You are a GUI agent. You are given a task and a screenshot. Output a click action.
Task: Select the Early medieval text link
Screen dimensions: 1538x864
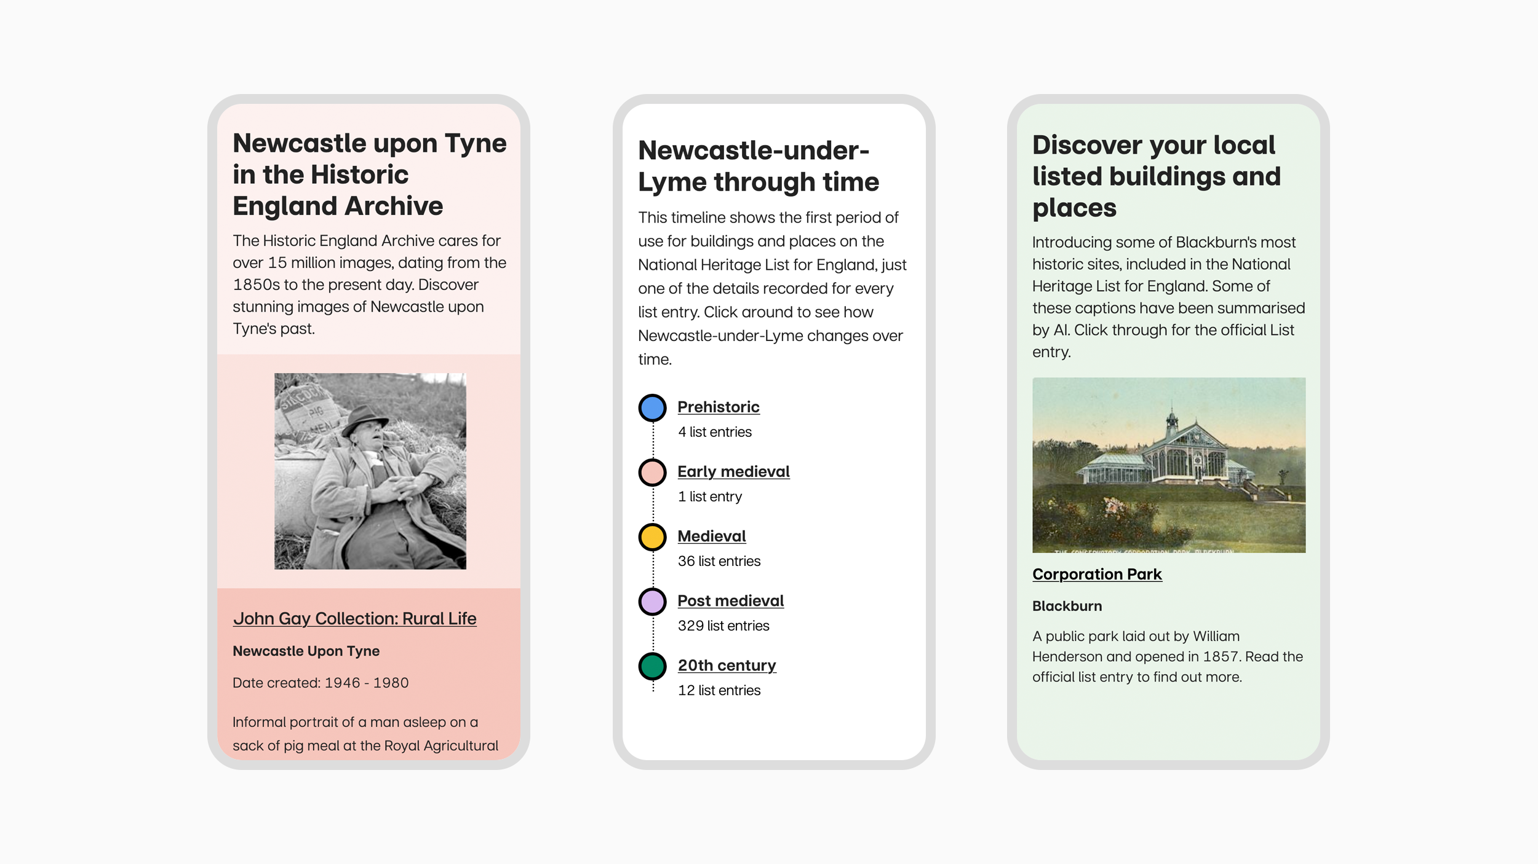(733, 472)
